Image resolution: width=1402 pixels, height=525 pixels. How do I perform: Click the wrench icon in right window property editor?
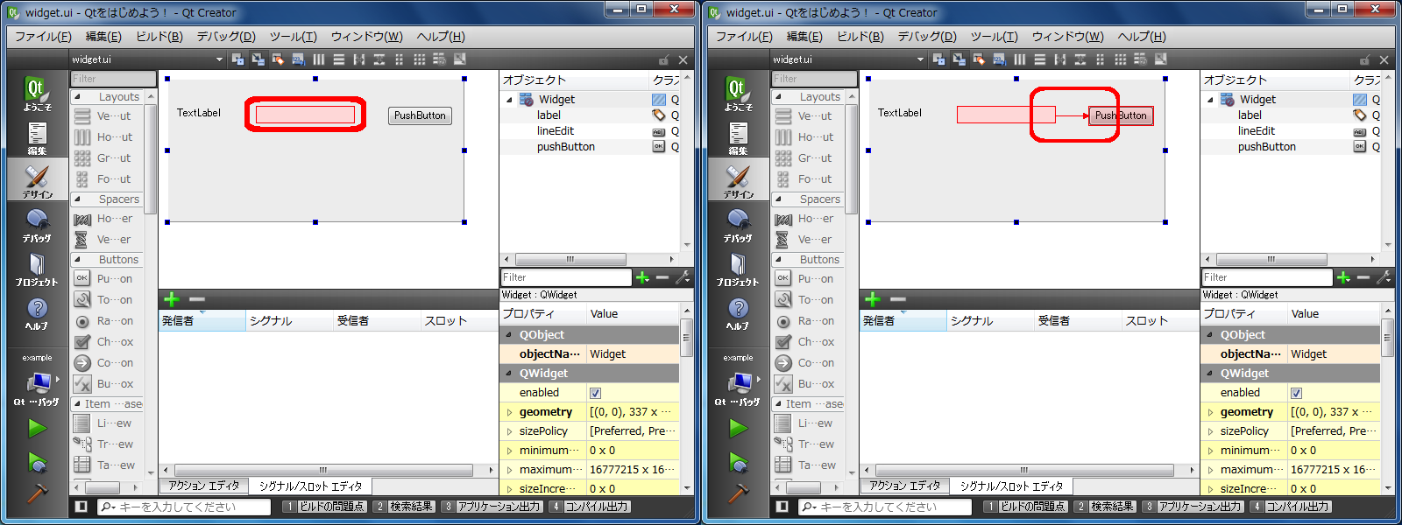(1384, 277)
